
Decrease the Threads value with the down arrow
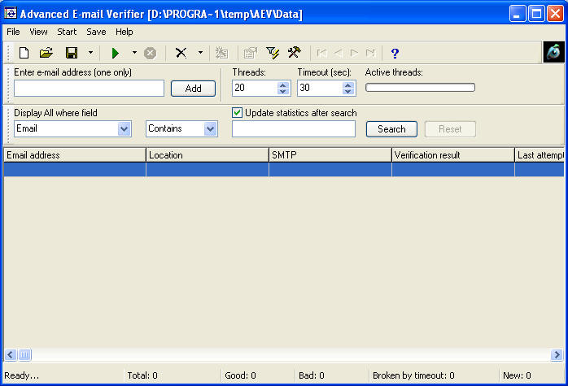pos(283,92)
